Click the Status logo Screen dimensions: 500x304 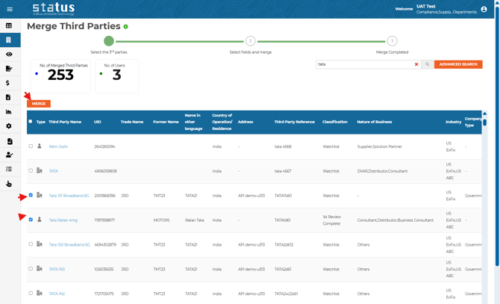54,9
